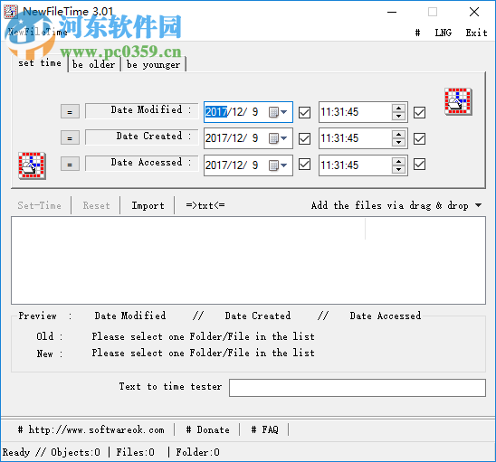Screen dimensions: 496x462
Task: Click the Date Modified label button
Action: [x=142, y=110]
